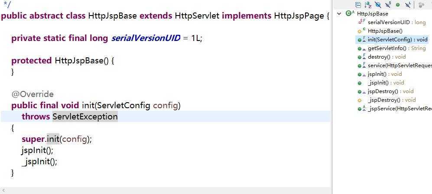432x194 pixels.
Task: Click the Collapse All outline icon
Action: 358,4
